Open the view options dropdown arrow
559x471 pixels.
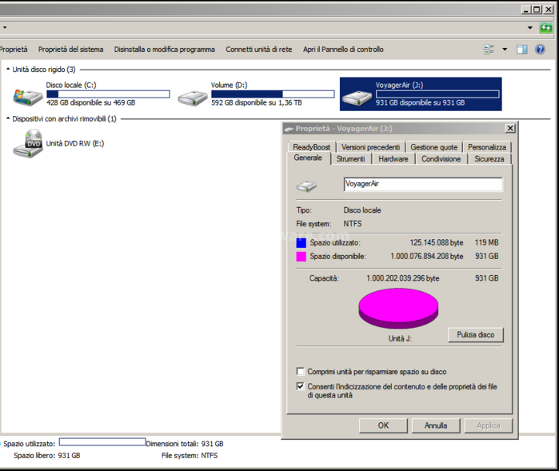pos(505,50)
